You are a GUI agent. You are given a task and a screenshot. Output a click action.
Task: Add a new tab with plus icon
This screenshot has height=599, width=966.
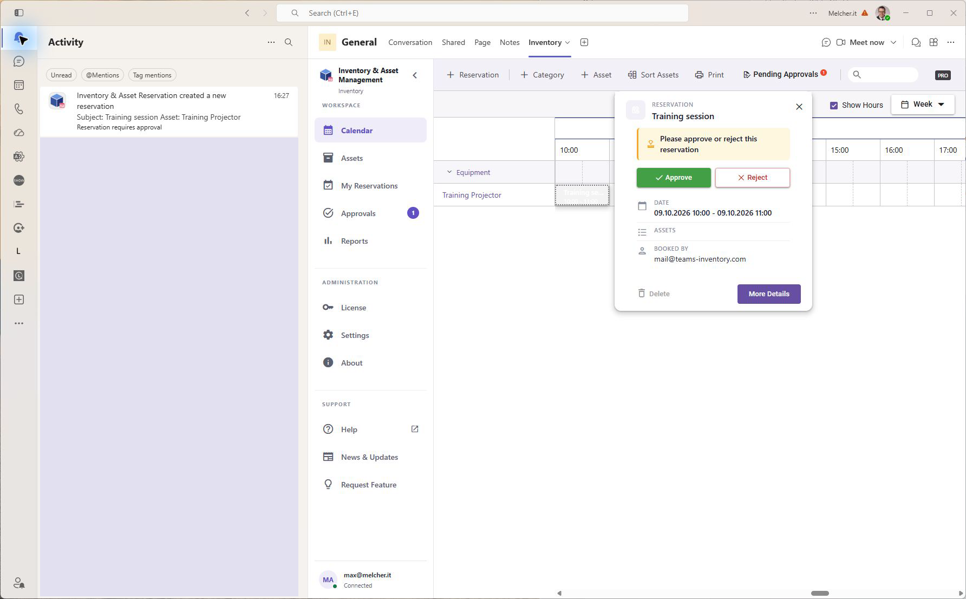click(584, 42)
